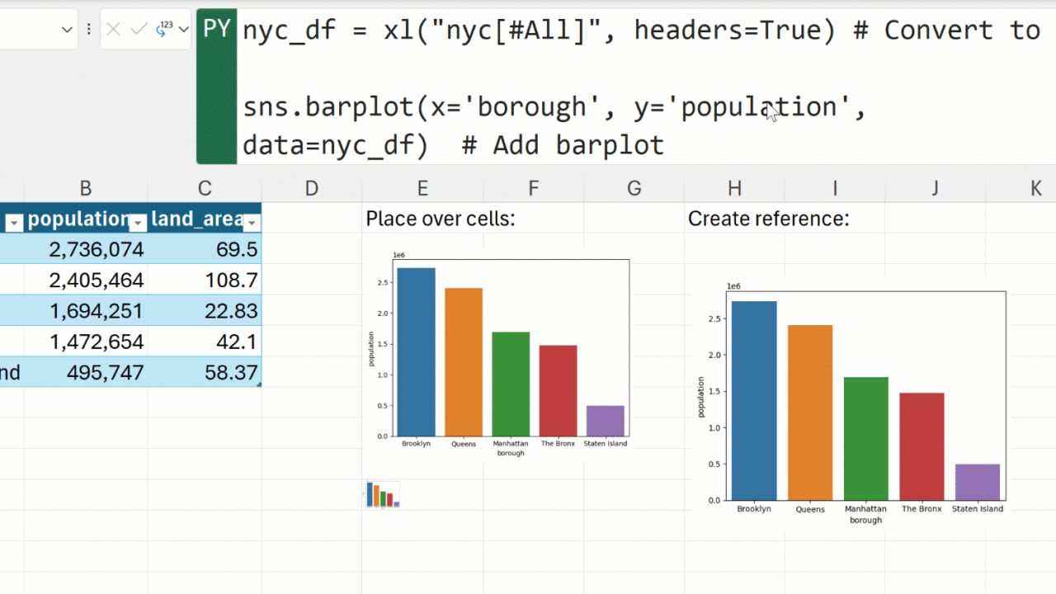Click the 'Create reference:' label cell

click(x=768, y=219)
